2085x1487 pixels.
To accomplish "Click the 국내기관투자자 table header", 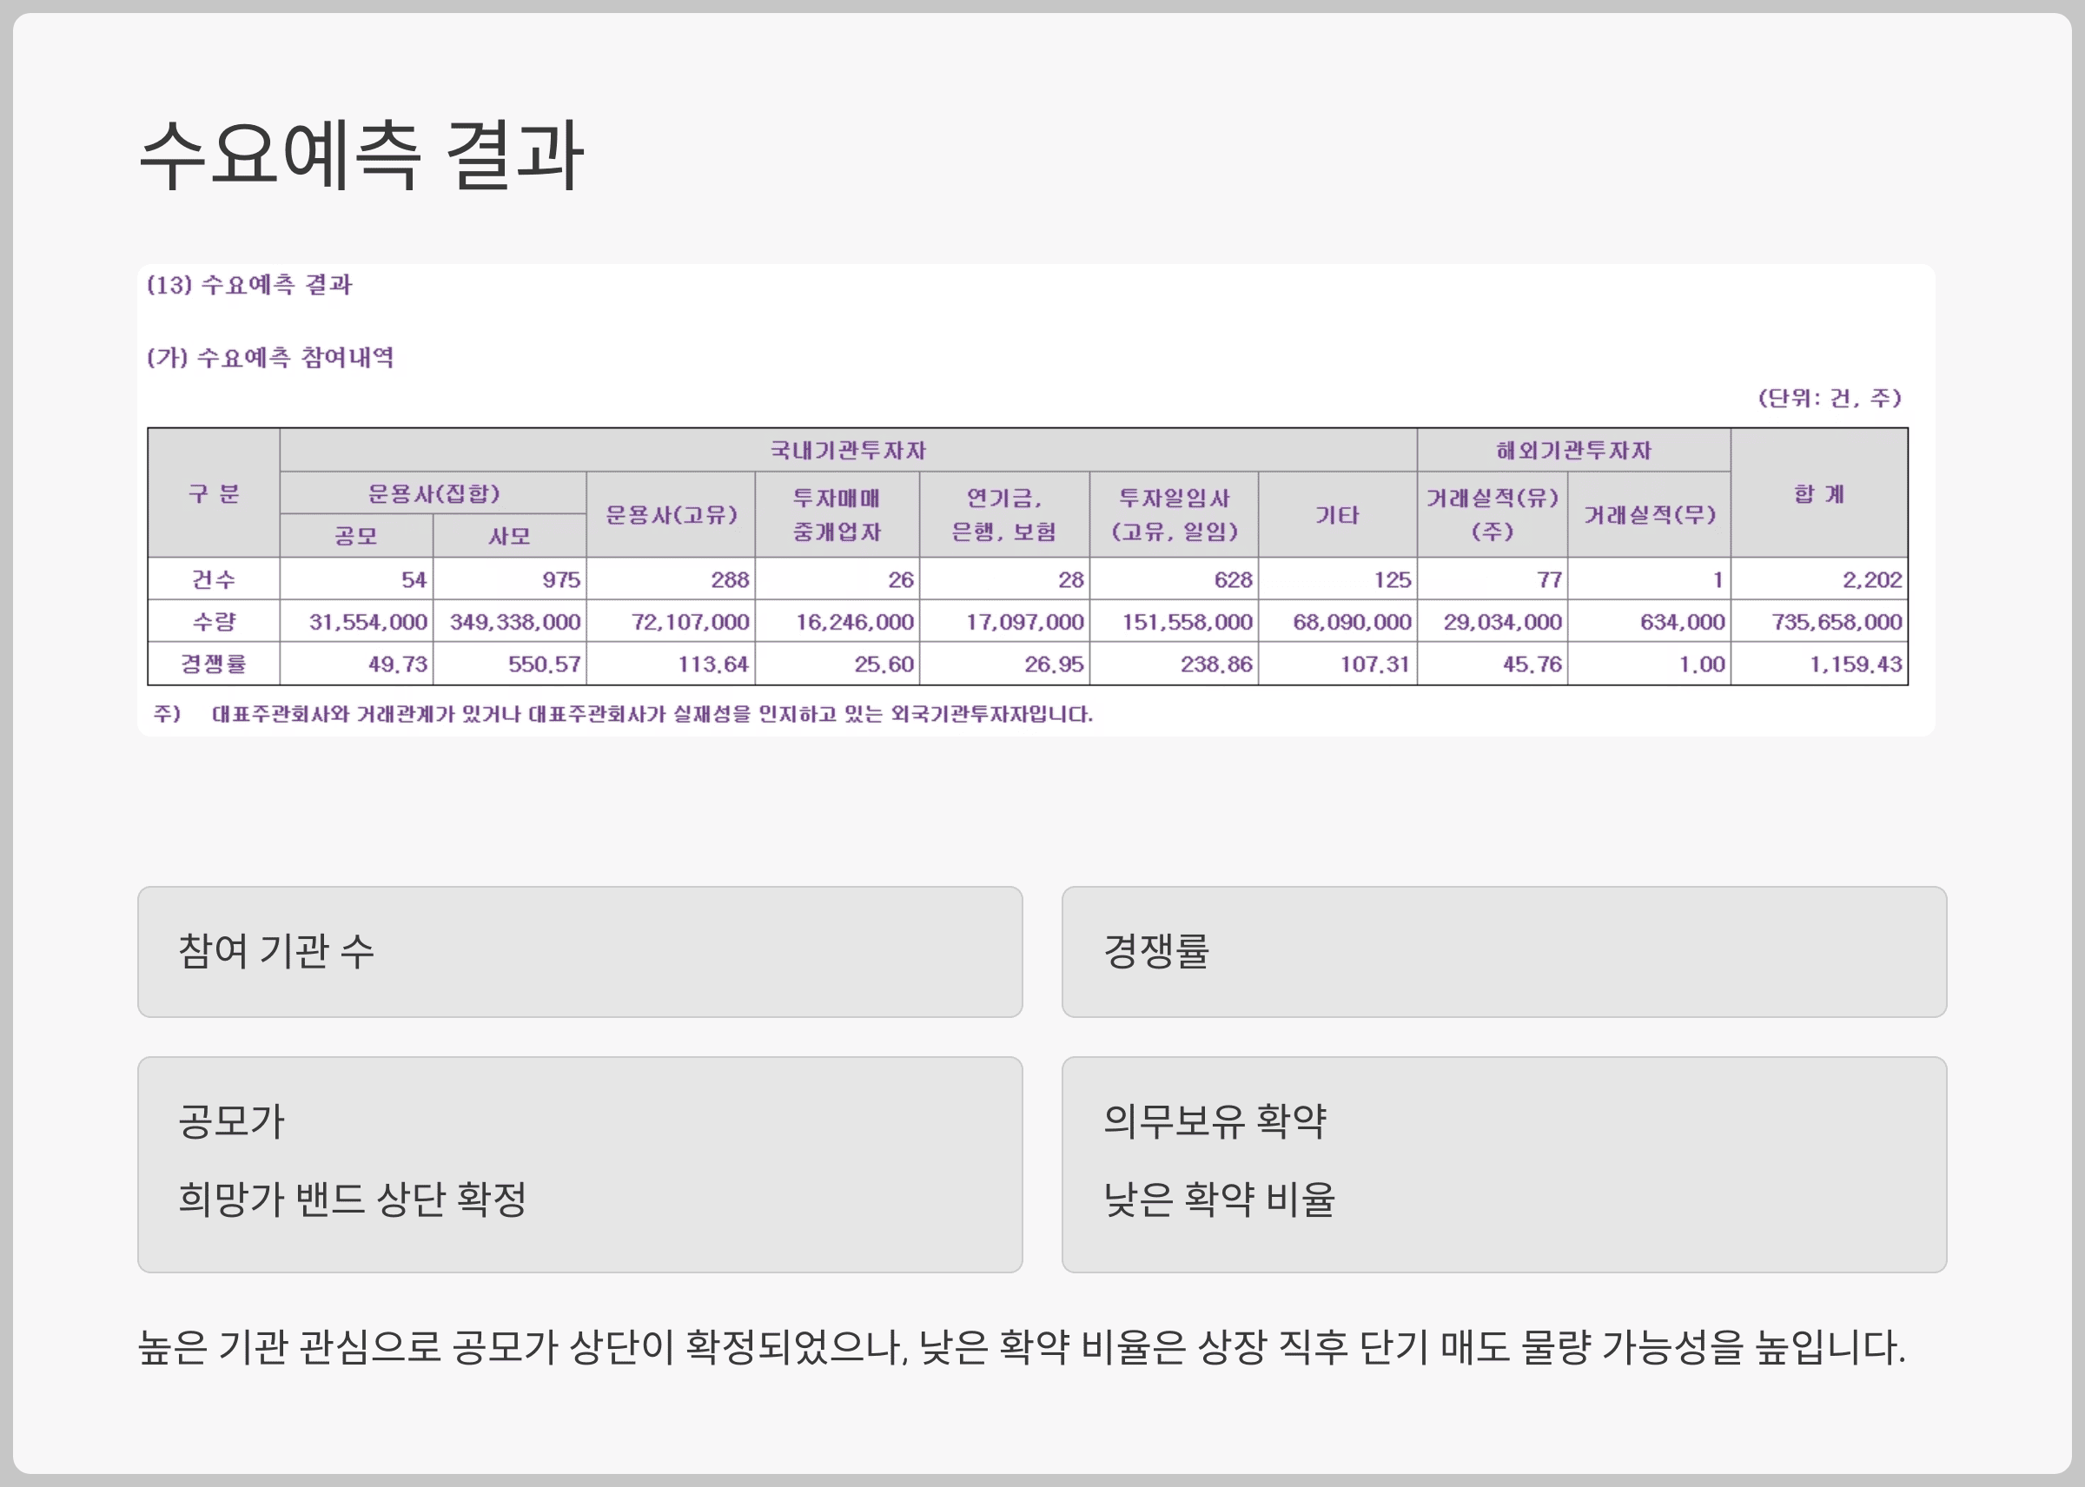I will [847, 450].
